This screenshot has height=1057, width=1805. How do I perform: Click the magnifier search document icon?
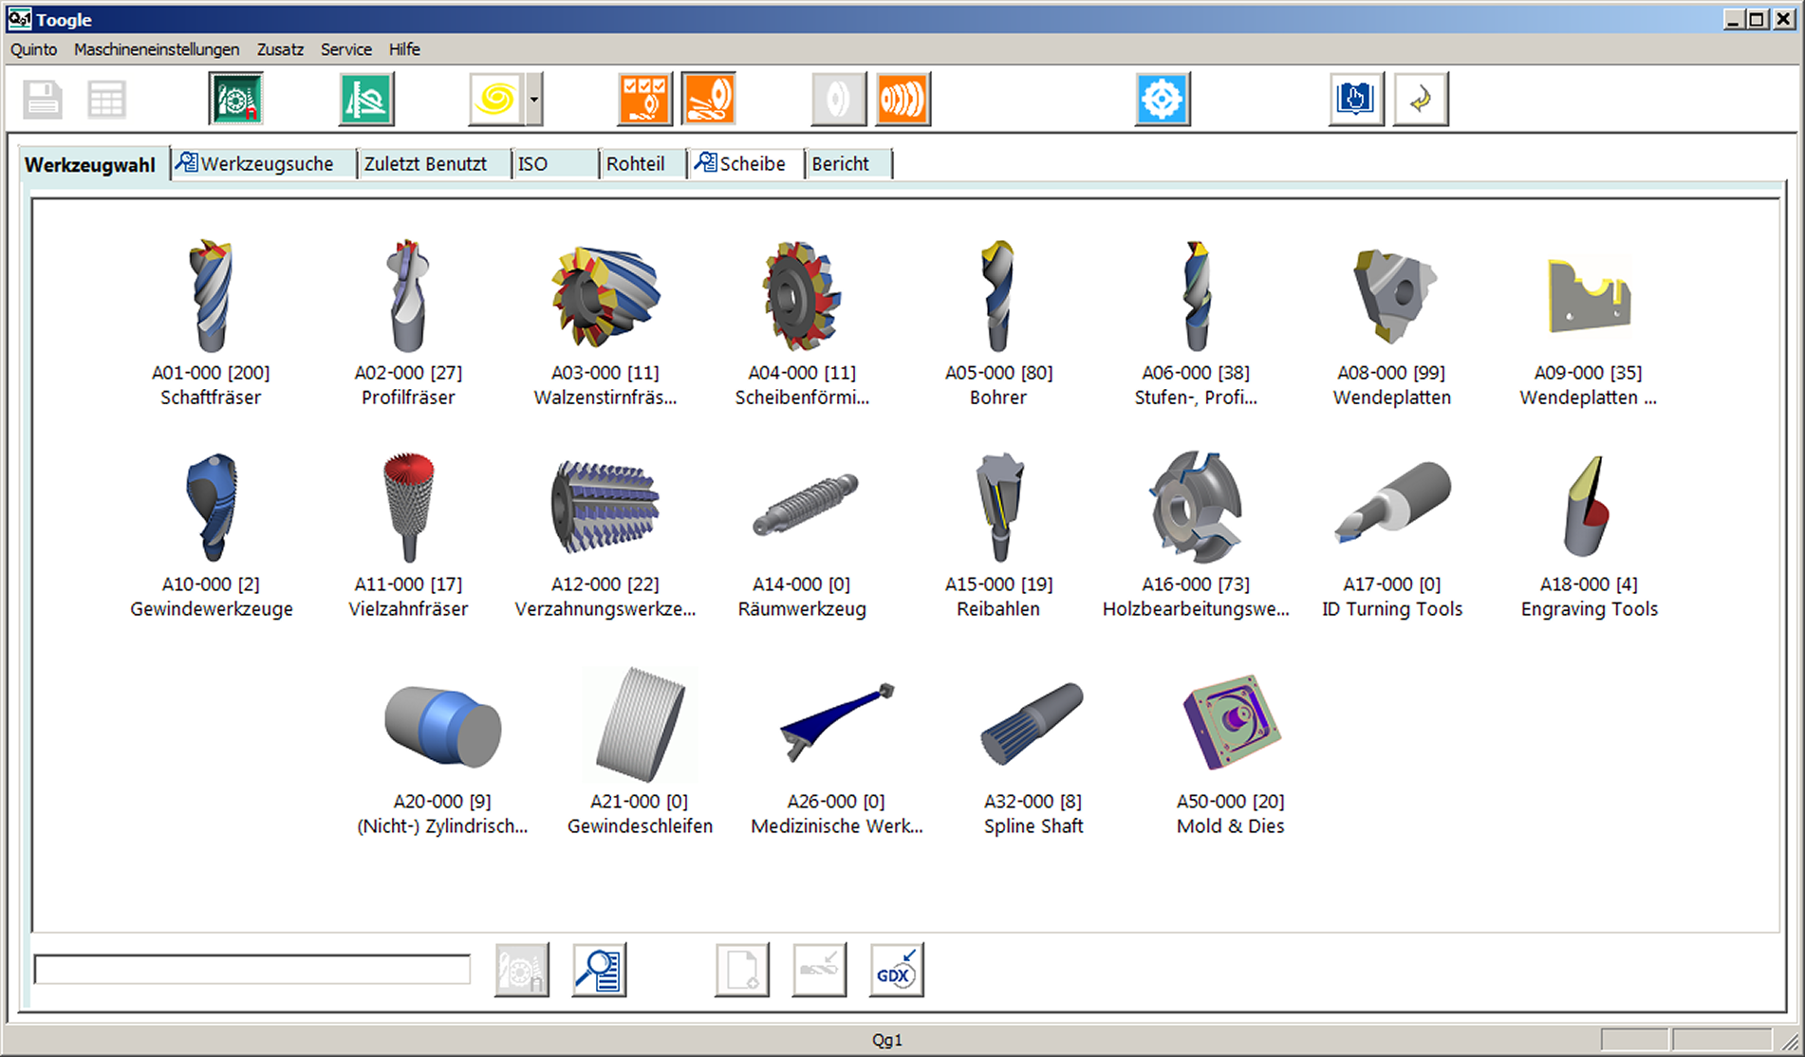tap(599, 971)
